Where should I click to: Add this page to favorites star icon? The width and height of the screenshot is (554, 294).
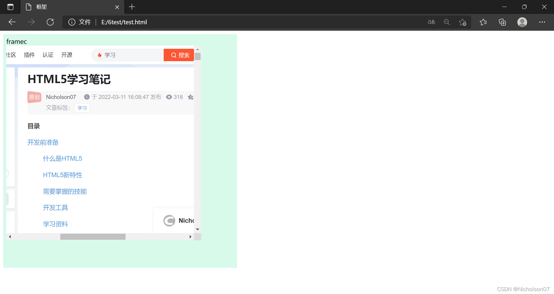pyautogui.click(x=463, y=22)
